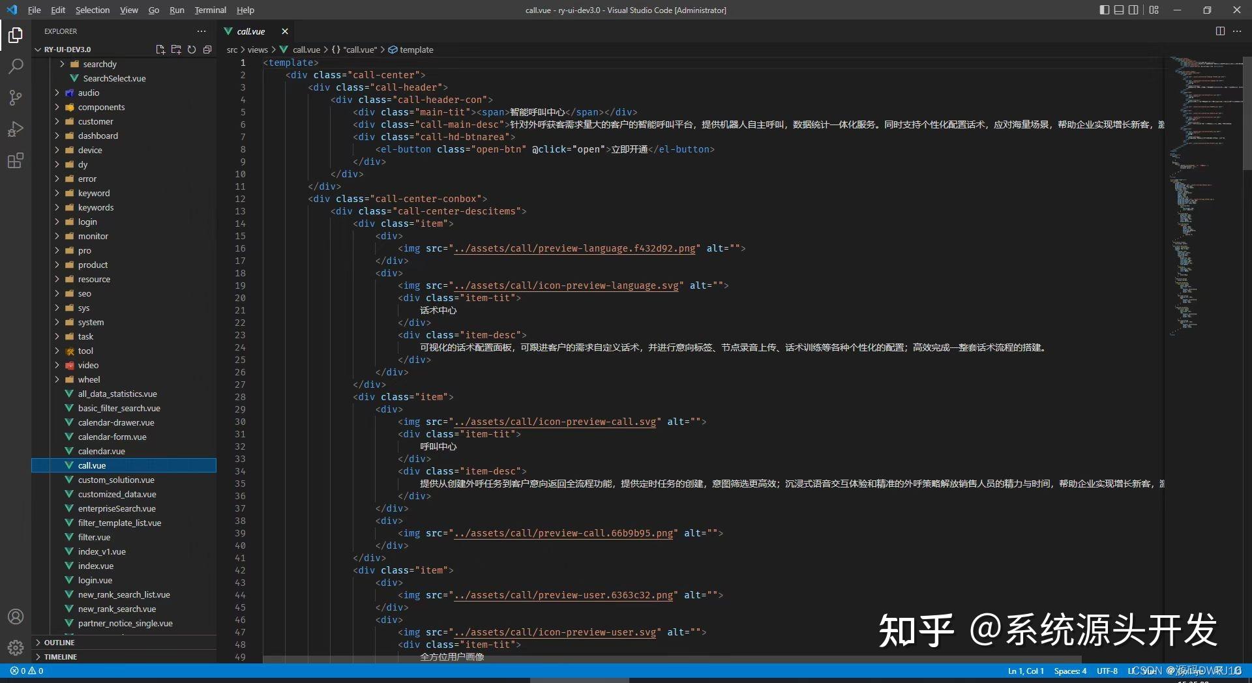The width and height of the screenshot is (1252, 683).
Task: Refresh the Explorer file tree
Action: 192,50
